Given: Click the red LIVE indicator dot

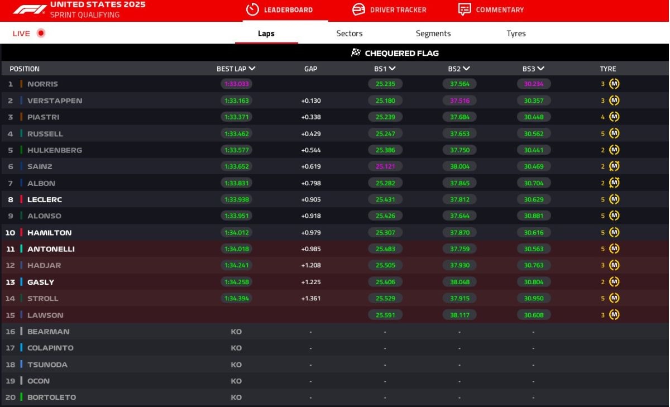Looking at the screenshot, I should point(41,33).
